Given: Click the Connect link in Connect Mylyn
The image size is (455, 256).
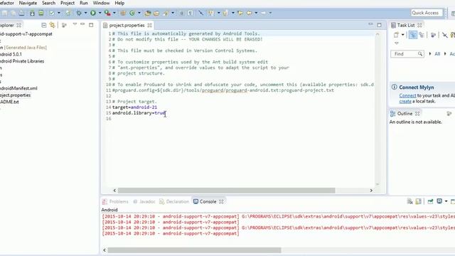Looking at the screenshot, I should [x=407, y=95].
